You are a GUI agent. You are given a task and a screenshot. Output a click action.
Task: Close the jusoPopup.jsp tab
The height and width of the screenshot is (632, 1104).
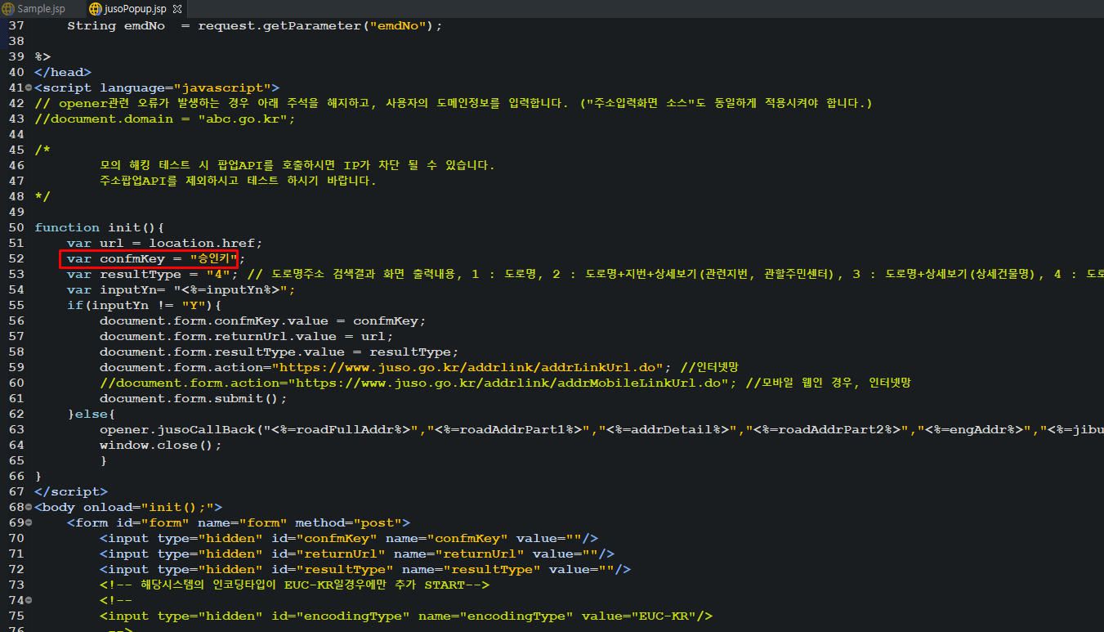click(177, 9)
